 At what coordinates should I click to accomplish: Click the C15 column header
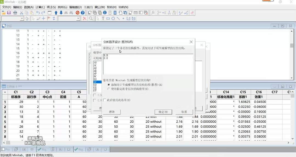[243, 92]
